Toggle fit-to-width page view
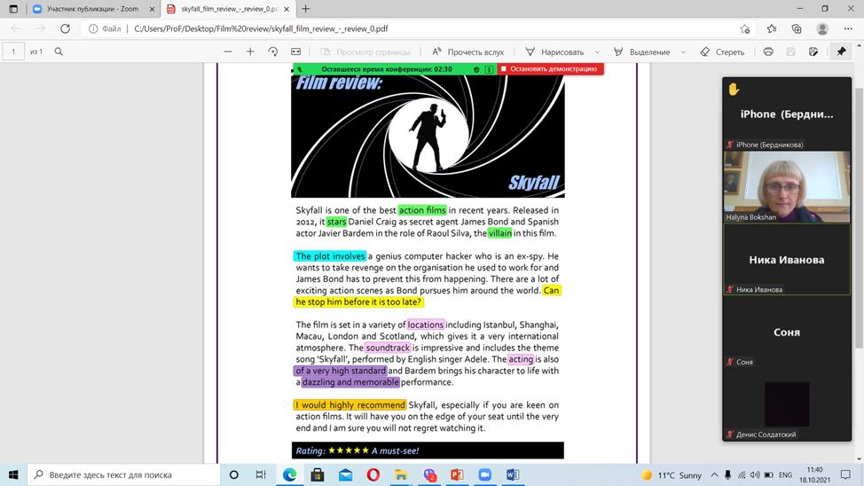The image size is (864, 486). tap(296, 51)
